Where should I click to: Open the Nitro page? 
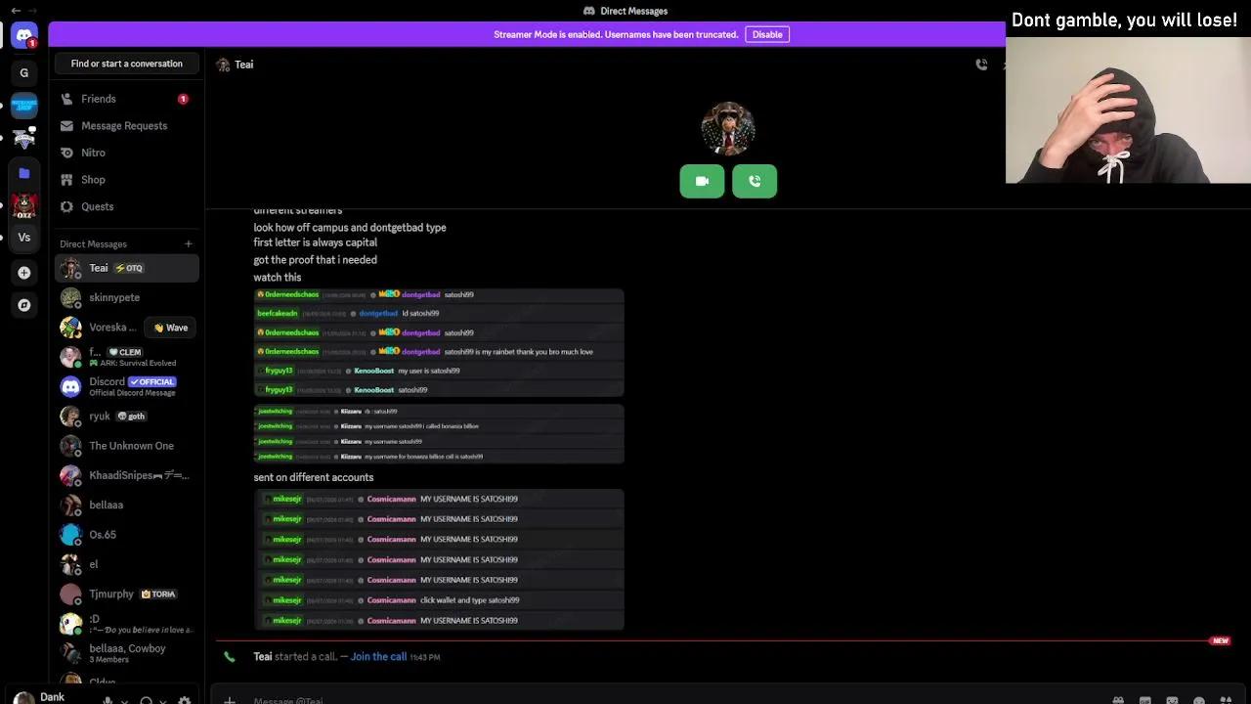127,153
